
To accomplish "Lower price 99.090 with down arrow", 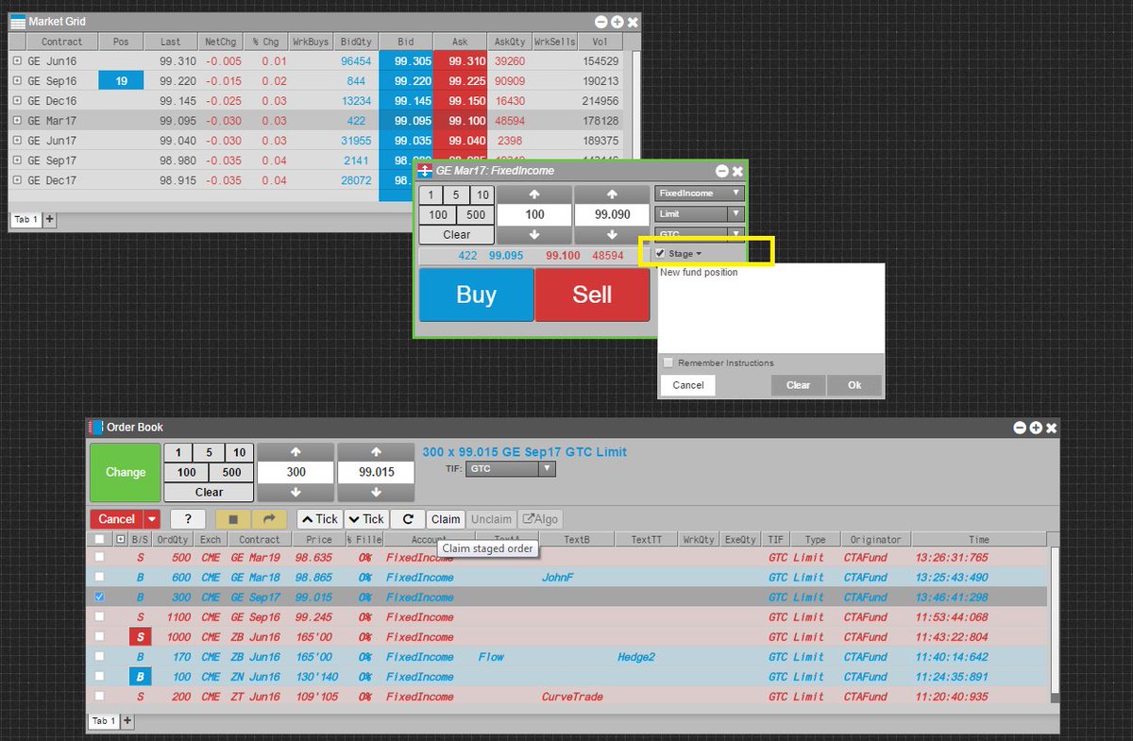I will [x=612, y=235].
